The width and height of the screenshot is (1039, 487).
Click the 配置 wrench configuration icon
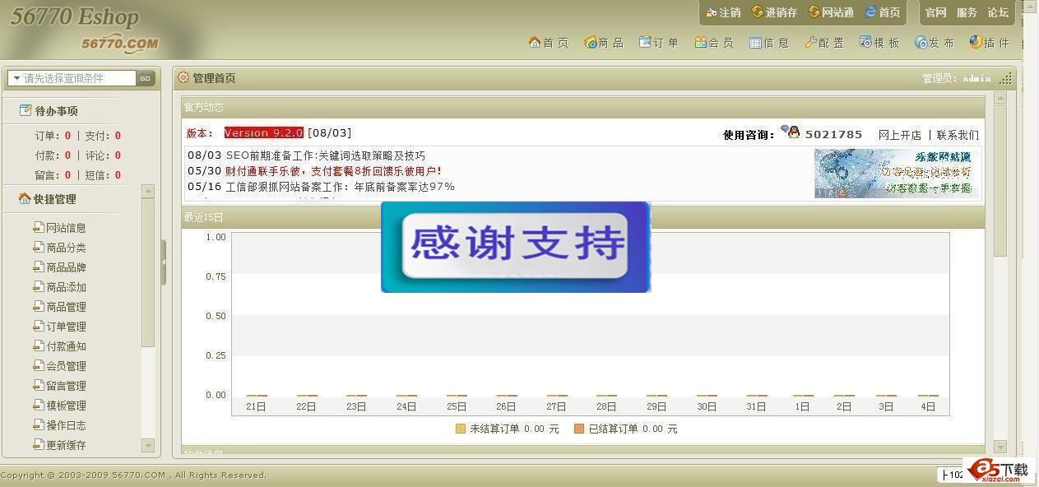pos(810,42)
